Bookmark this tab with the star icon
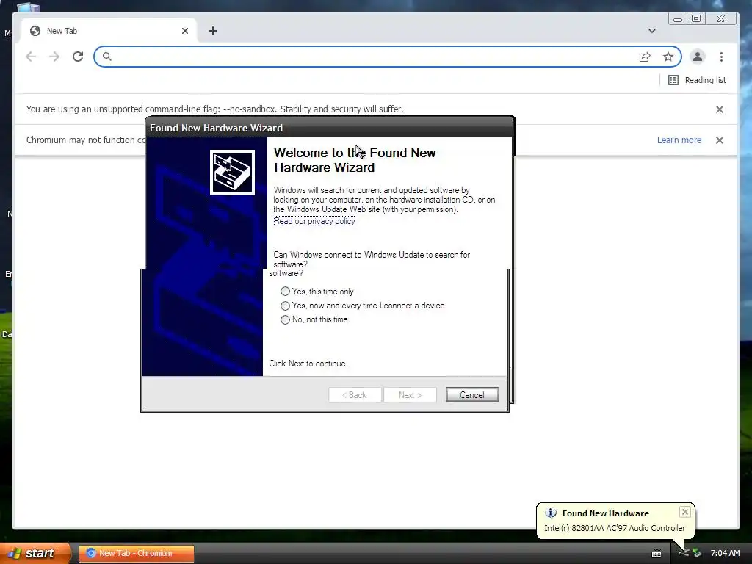Screen dimensions: 752x564 click(668, 57)
